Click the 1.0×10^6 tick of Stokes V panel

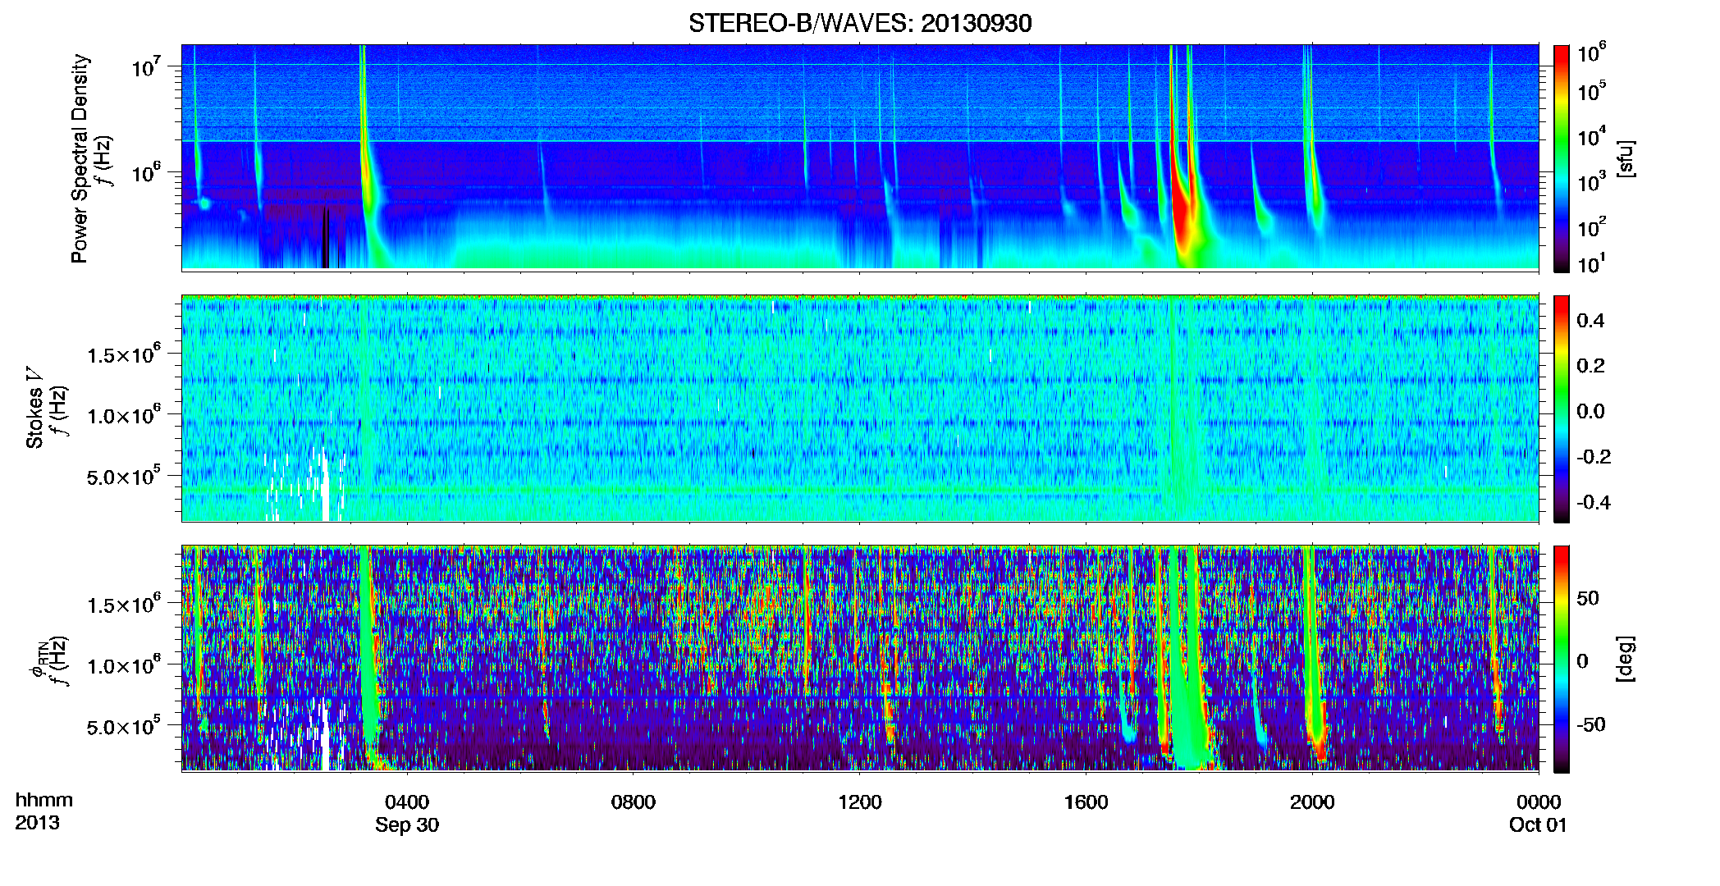point(124,415)
